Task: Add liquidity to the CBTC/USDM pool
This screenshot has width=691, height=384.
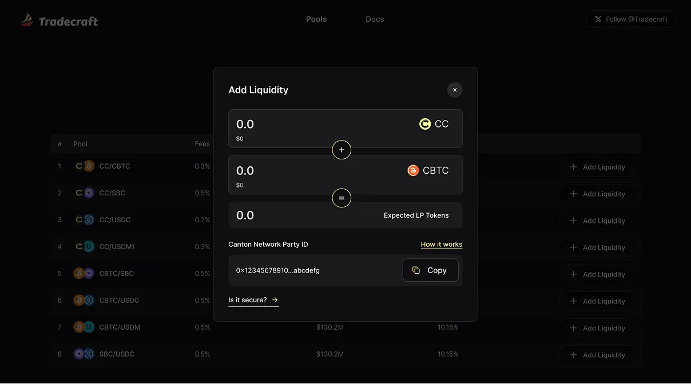Action: point(598,329)
